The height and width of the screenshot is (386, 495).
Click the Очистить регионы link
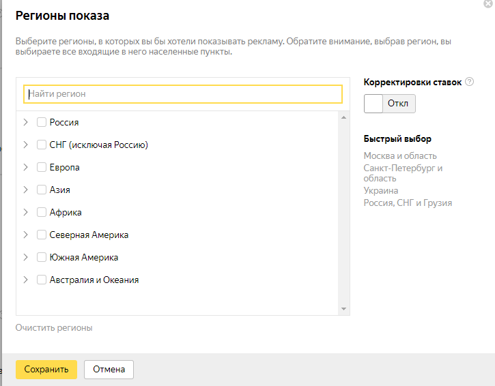54,328
